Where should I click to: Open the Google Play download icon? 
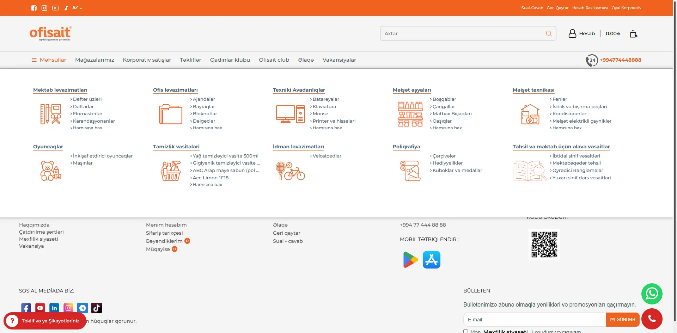click(410, 260)
